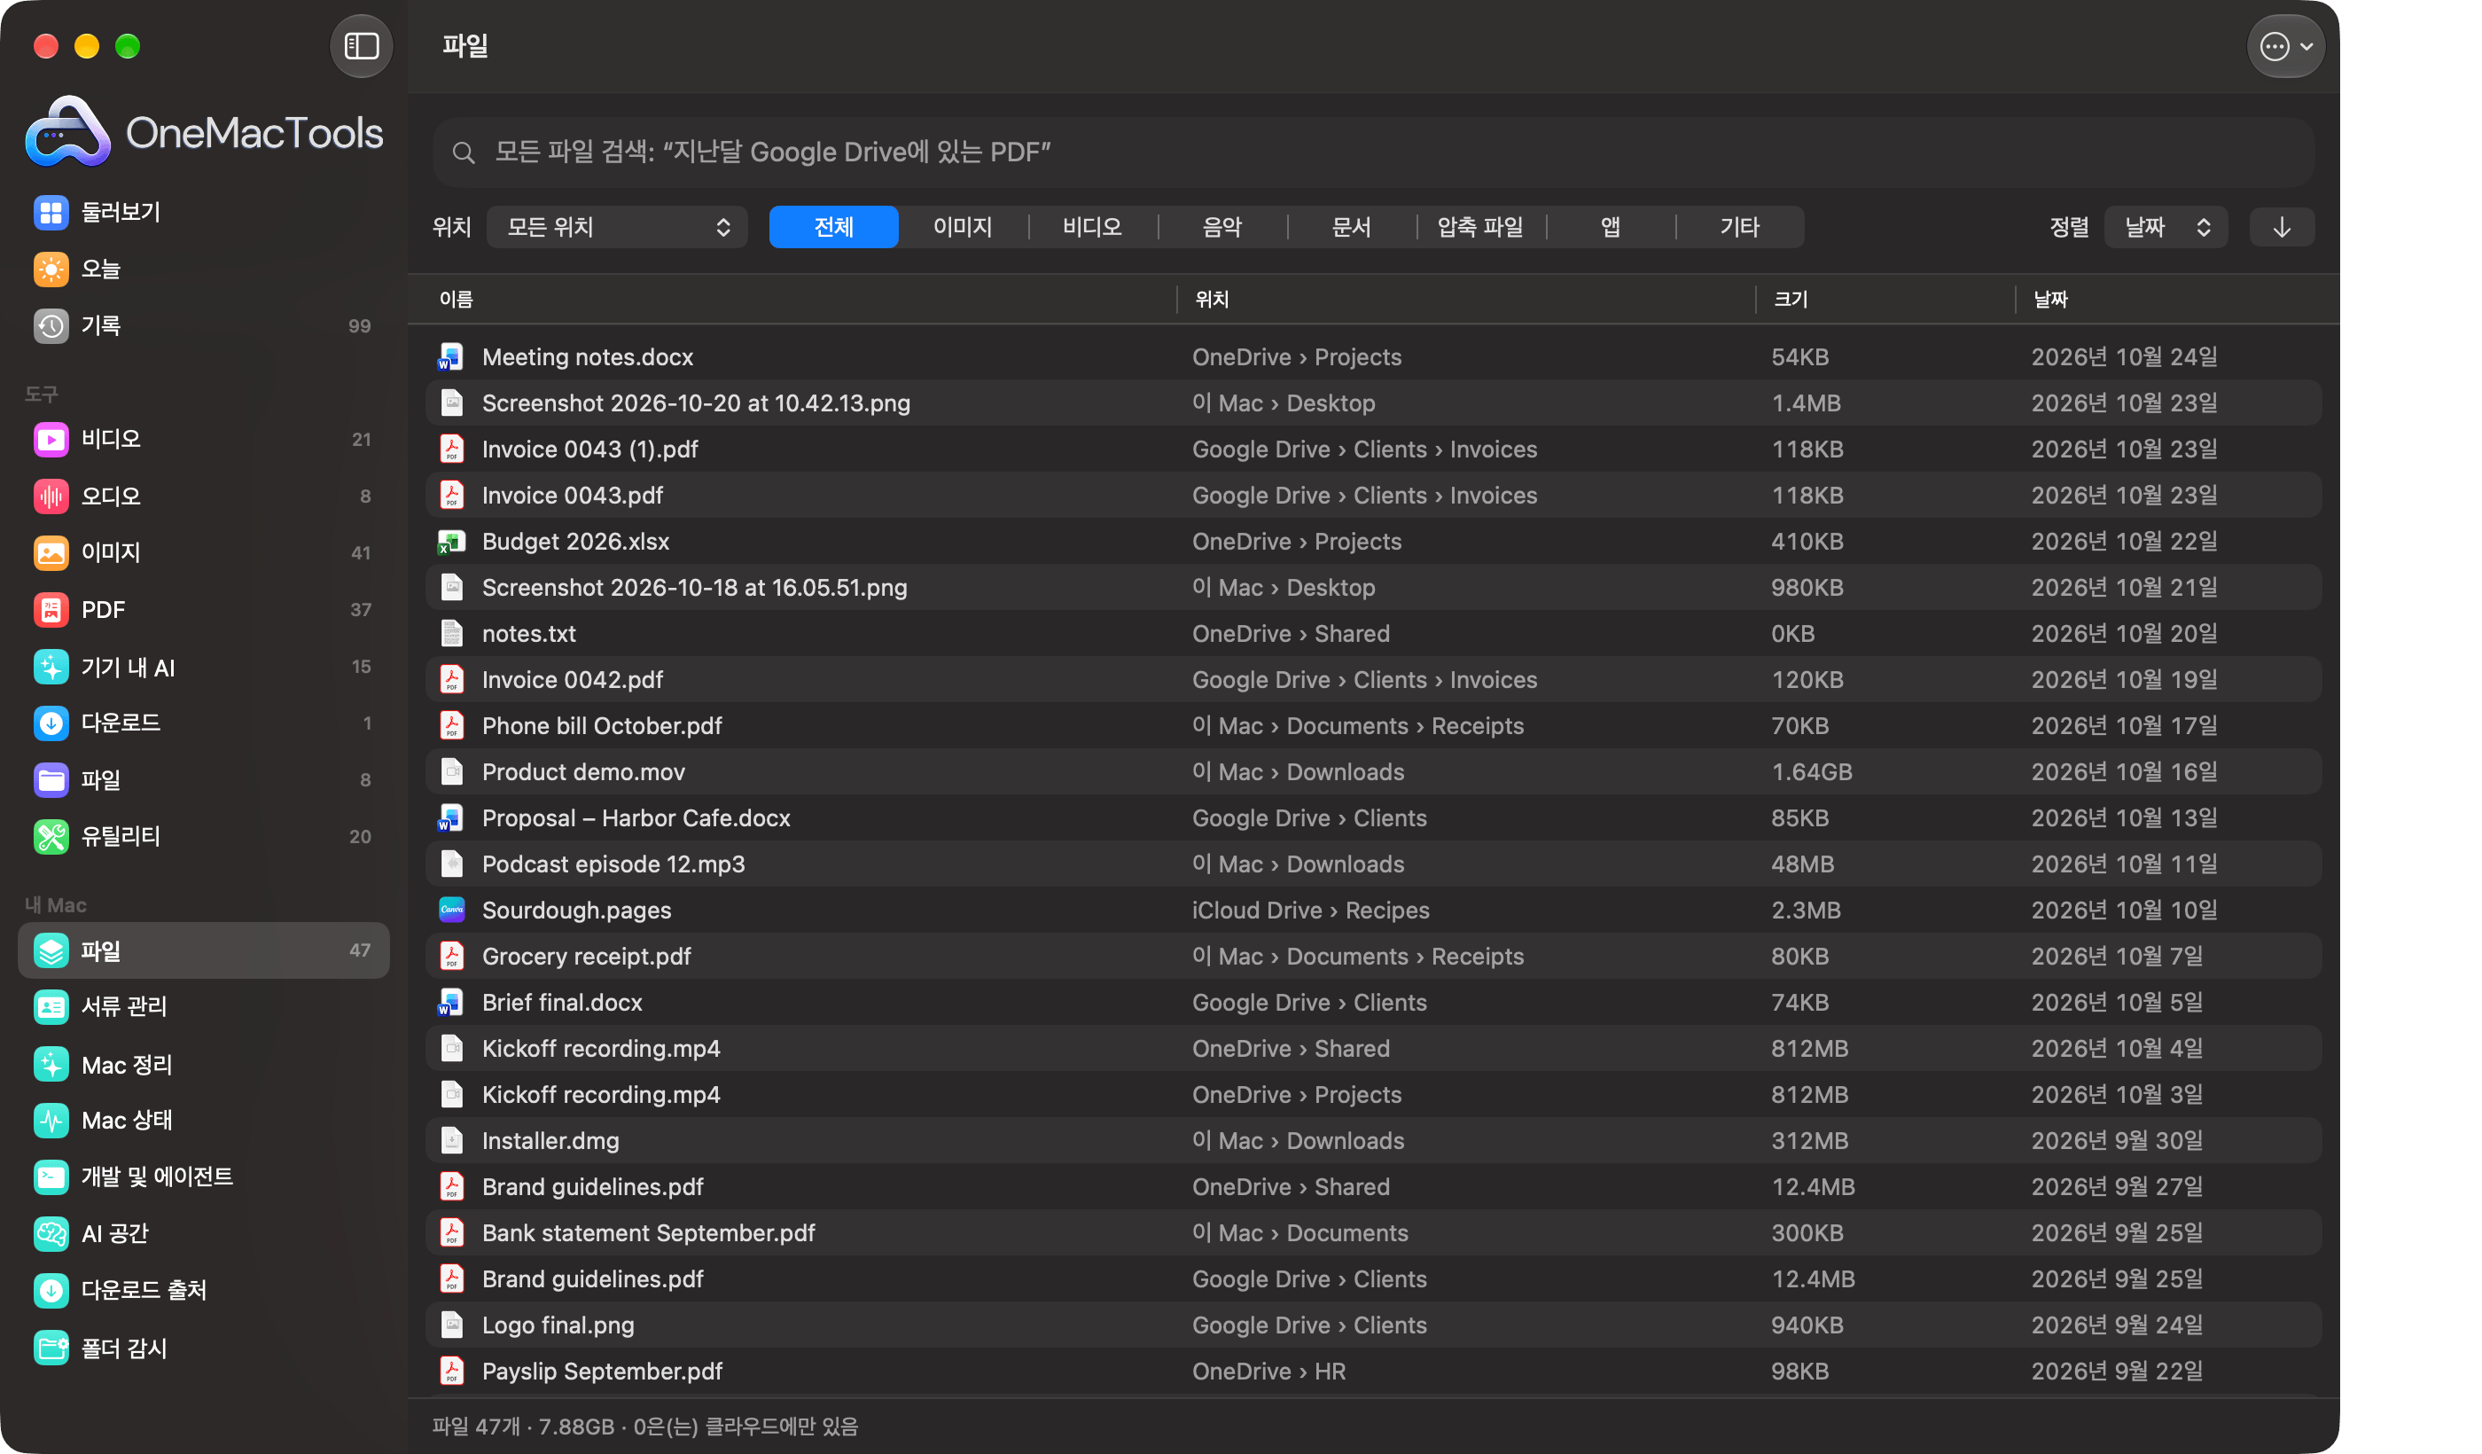Click the 날짜 column header
Image resolution: width=2482 pixels, height=1454 pixels.
pos(2050,300)
